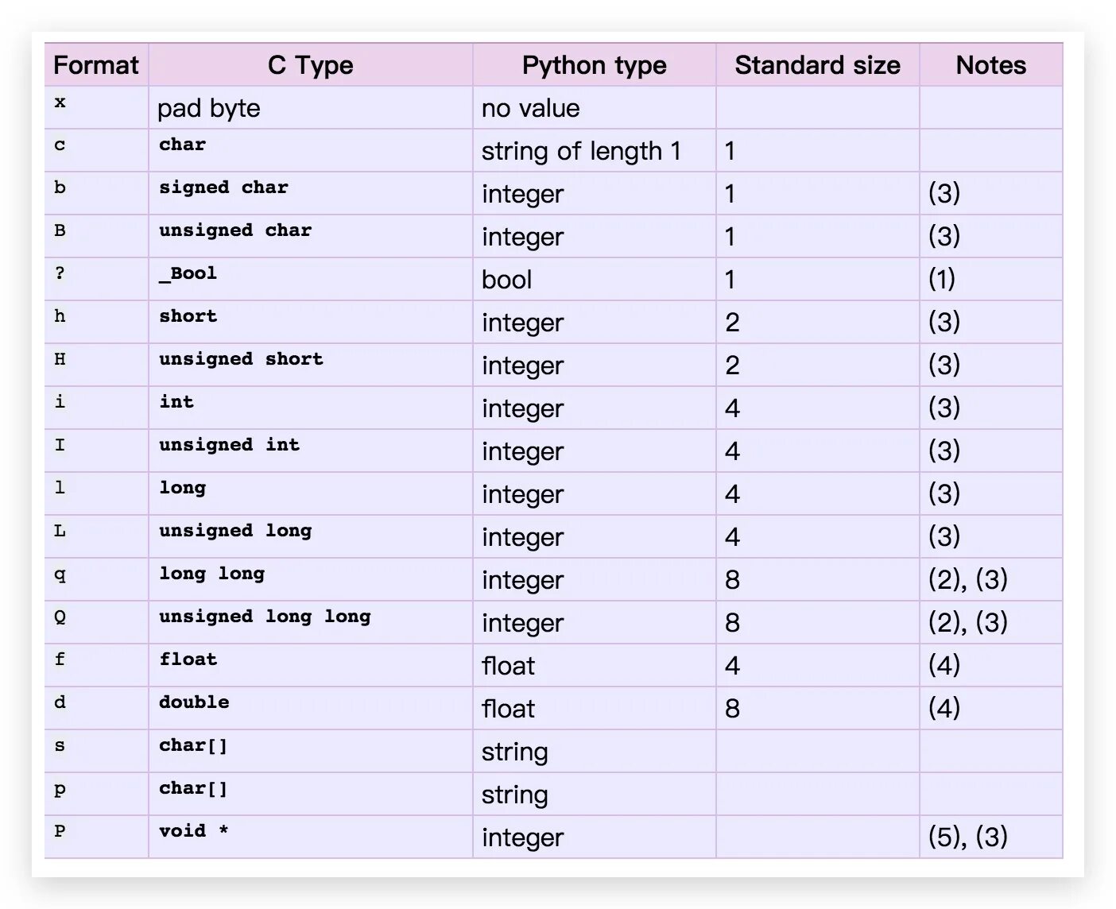Viewport: 1116px width, 909px height.
Task: Select the "(1)" notes cell
Action: 942,279
